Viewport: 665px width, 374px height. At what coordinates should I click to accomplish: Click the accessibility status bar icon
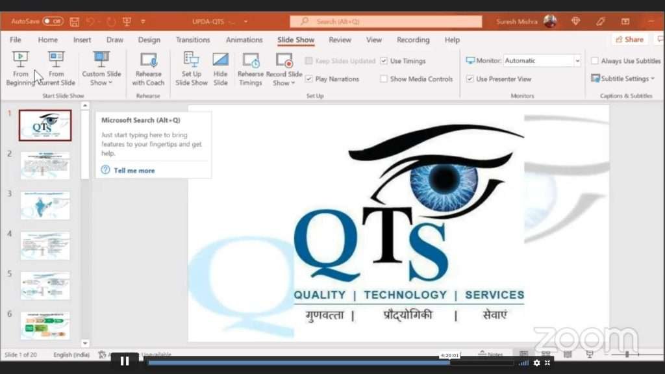point(102,355)
